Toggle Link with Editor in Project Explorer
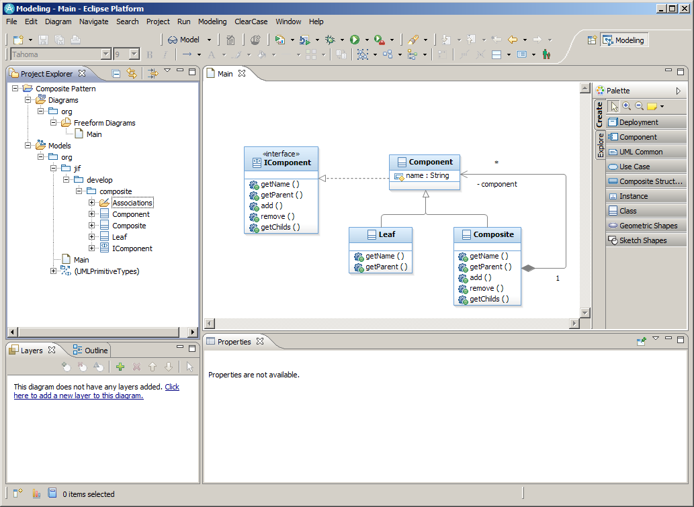This screenshot has width=694, height=507. click(x=132, y=73)
